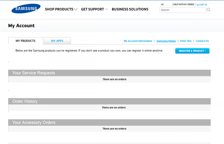224x144 pixels.
Task: Click the Samsung logo
Action: [x=26, y=9]
